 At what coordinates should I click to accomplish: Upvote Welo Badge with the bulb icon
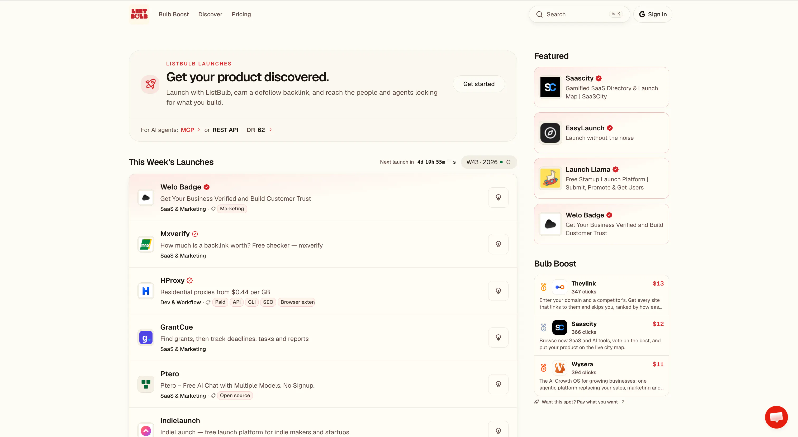point(498,197)
